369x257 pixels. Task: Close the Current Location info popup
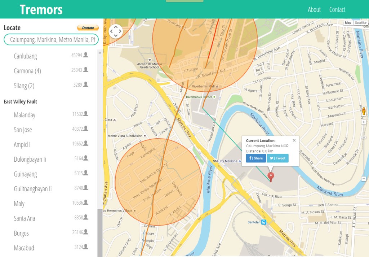[294, 140]
